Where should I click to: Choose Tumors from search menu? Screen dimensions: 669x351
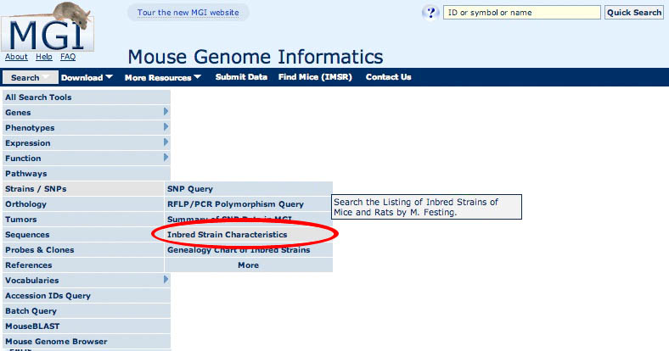tap(83, 220)
